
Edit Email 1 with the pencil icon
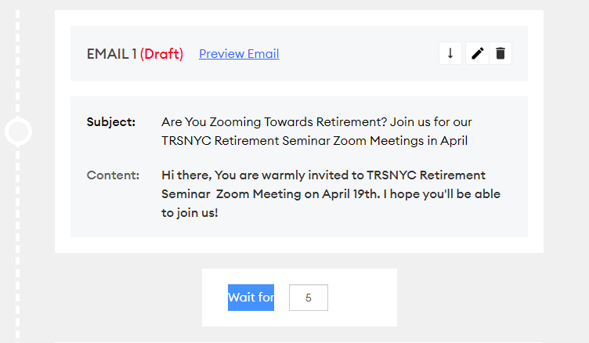pyautogui.click(x=477, y=54)
